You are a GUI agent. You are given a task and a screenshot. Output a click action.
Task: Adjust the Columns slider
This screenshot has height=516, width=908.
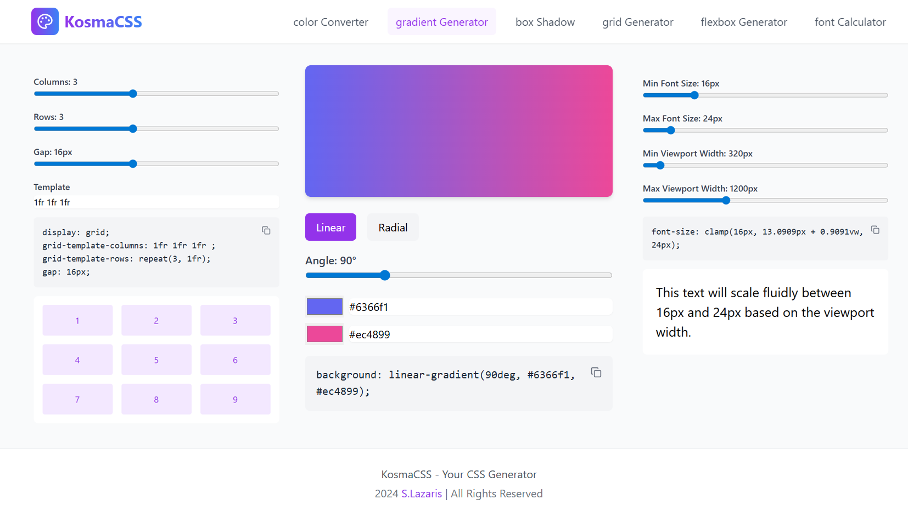156,94
